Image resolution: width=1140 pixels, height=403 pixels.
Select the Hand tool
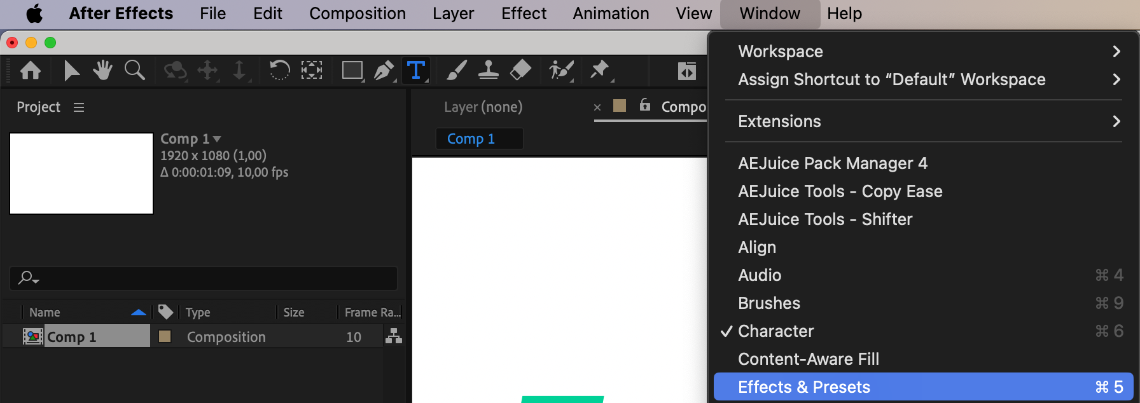[102, 70]
